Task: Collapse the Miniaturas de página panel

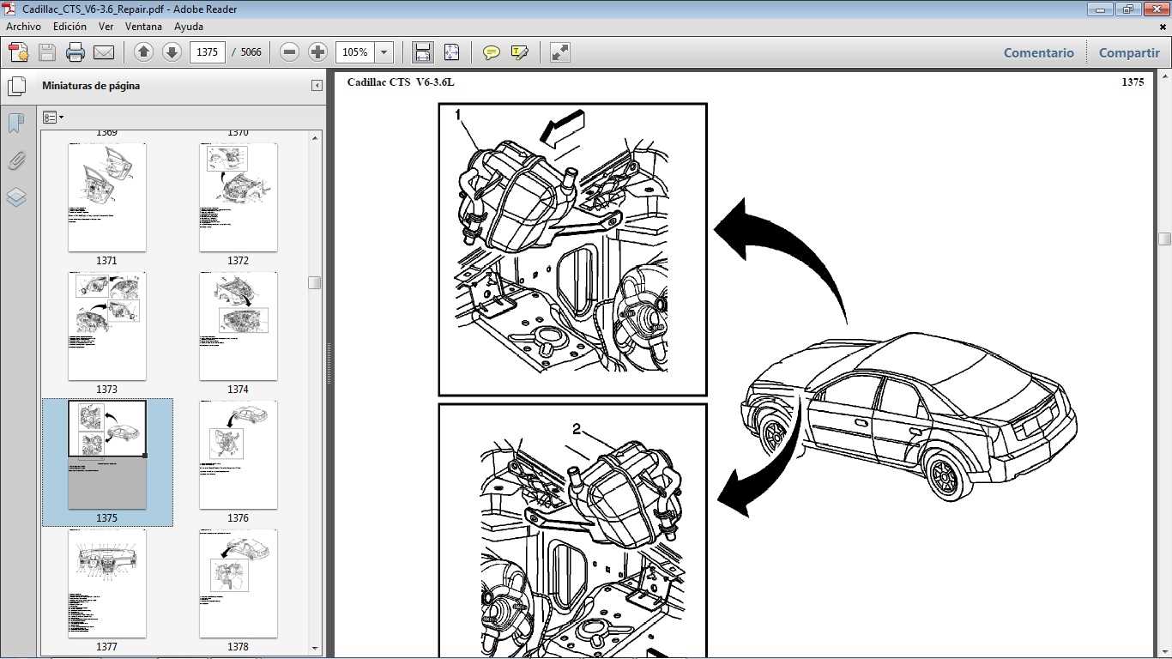Action: point(317,86)
